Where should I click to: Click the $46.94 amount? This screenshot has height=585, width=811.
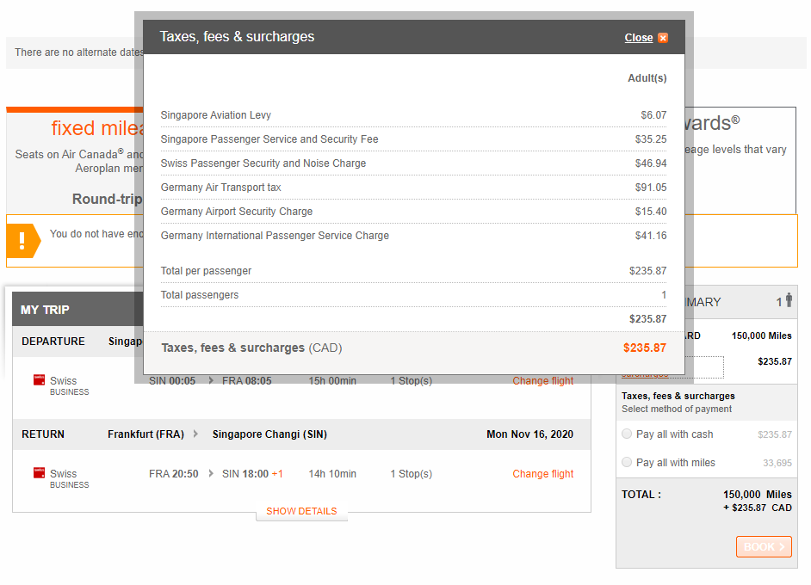point(651,163)
